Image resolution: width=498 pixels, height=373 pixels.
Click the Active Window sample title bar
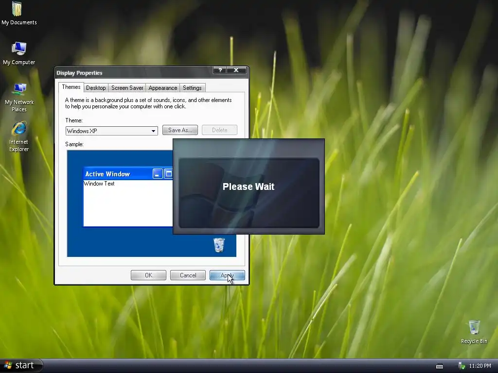[x=128, y=174]
